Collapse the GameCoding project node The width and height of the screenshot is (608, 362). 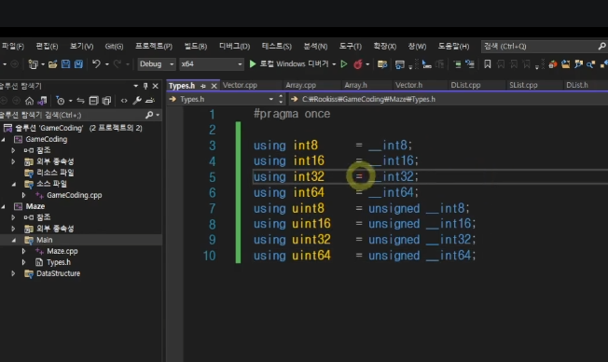pos(4,139)
